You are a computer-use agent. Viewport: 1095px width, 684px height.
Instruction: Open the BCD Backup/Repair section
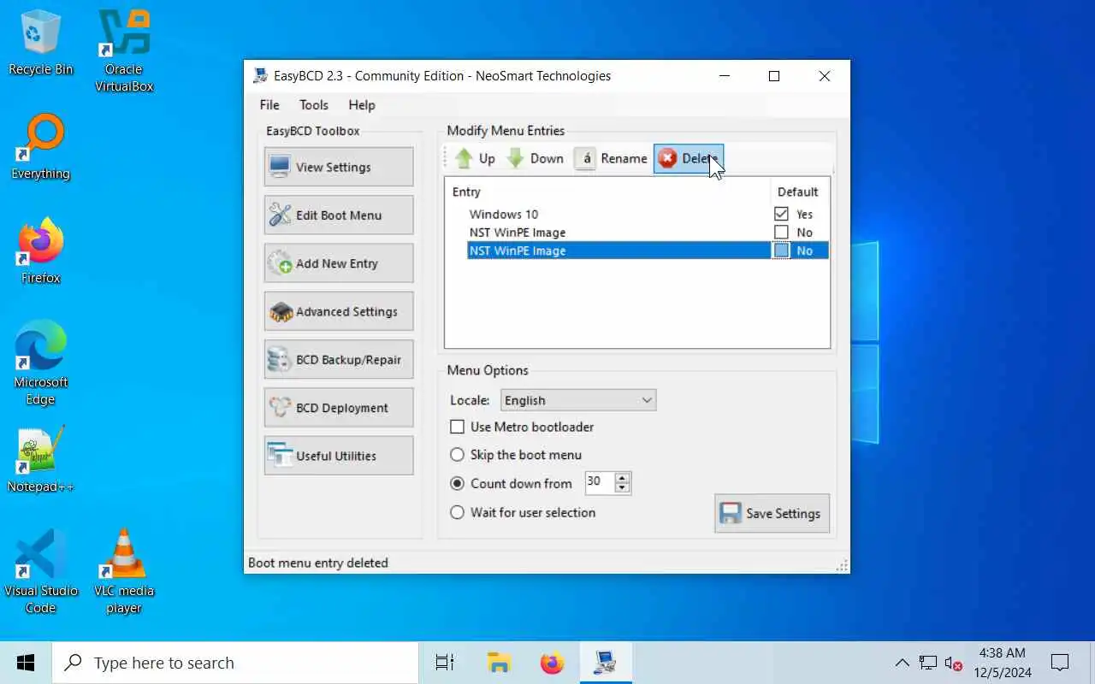(x=339, y=360)
